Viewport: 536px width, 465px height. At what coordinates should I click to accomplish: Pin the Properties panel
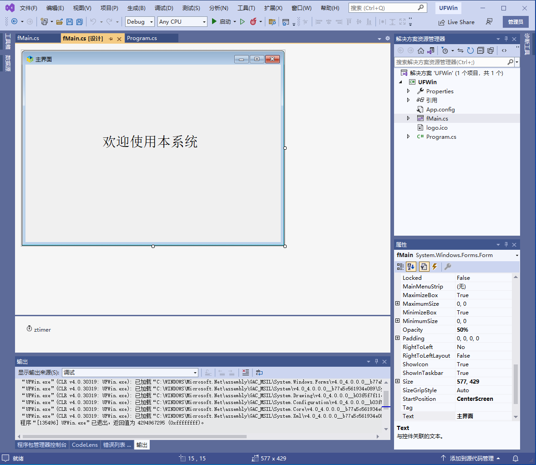click(x=506, y=245)
